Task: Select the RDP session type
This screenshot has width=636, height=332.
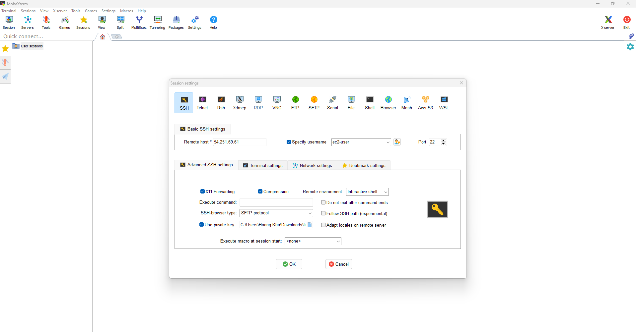Action: click(x=258, y=103)
